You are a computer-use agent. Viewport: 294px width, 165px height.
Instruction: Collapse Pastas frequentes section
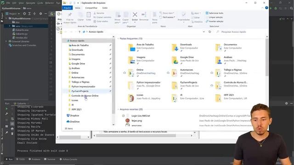point(119,38)
